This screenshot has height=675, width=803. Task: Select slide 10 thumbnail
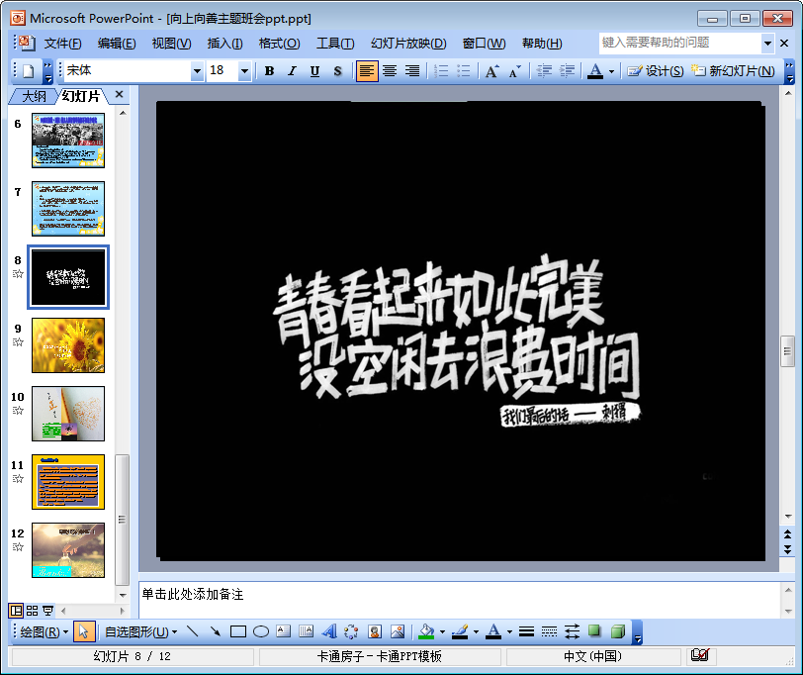(68, 414)
